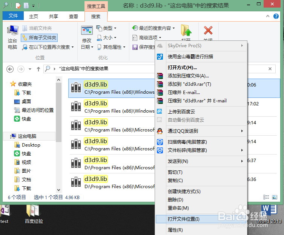Click the Back navigation arrow
Screen dimensions: 284x235
10,69
